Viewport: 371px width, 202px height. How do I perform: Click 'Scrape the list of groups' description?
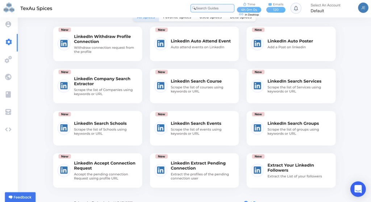(293, 132)
